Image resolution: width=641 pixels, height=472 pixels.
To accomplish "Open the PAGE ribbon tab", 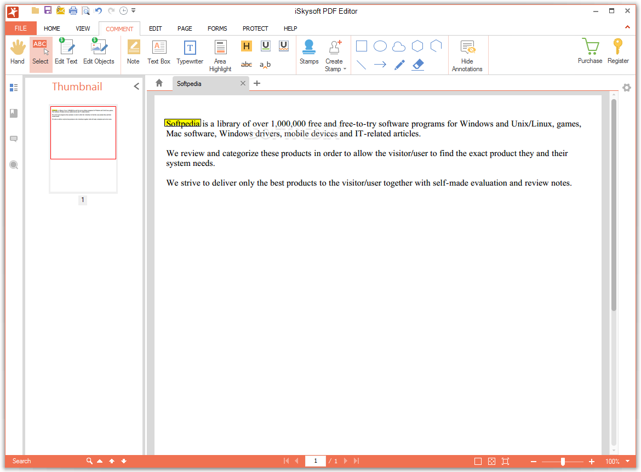I will (x=185, y=28).
